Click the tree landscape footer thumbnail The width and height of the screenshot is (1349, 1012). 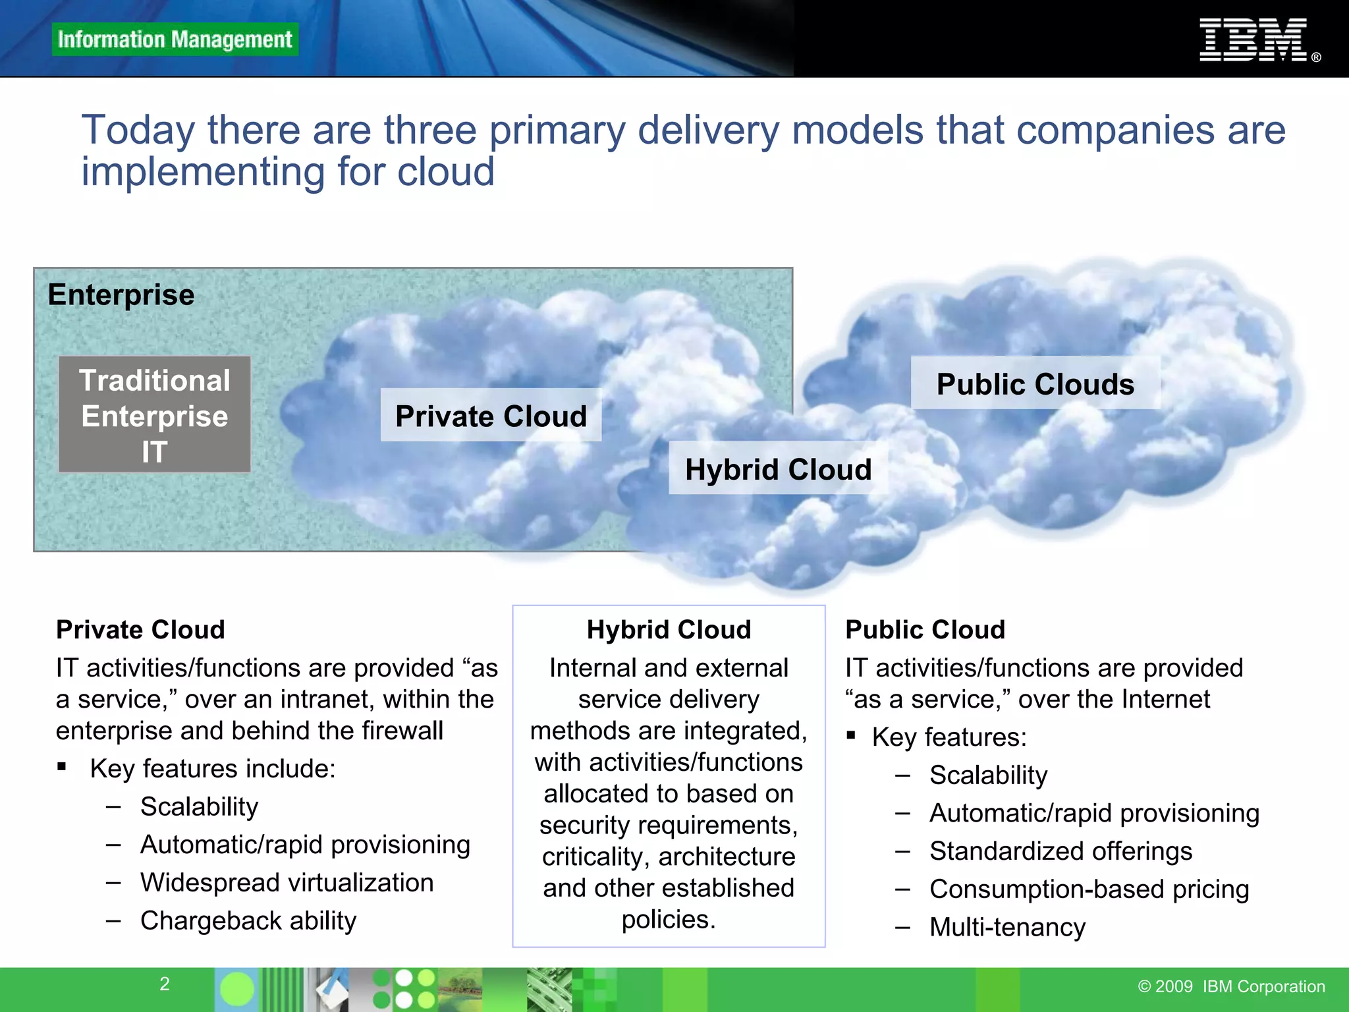click(x=460, y=990)
